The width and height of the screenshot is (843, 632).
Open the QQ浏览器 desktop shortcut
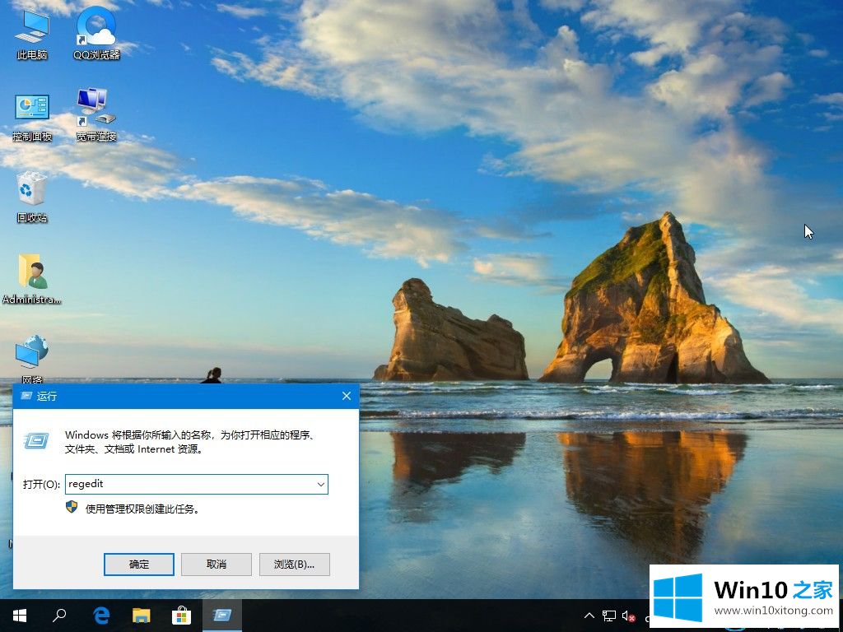(x=96, y=31)
